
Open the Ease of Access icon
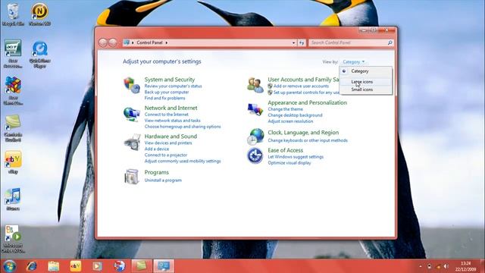(x=255, y=155)
